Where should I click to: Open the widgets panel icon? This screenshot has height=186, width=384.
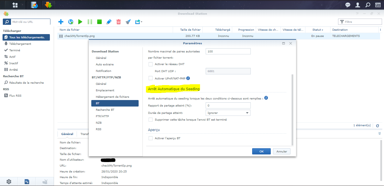tap(378, 5)
